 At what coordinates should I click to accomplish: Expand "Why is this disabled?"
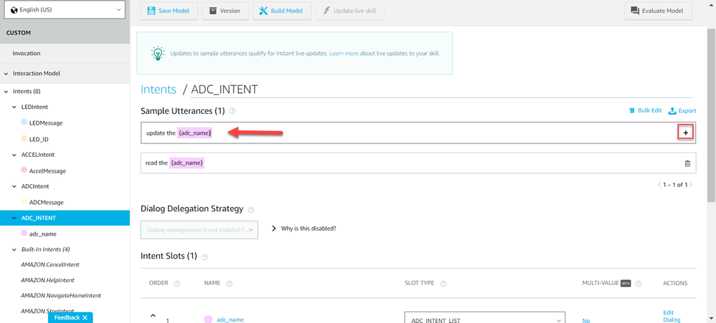point(304,228)
